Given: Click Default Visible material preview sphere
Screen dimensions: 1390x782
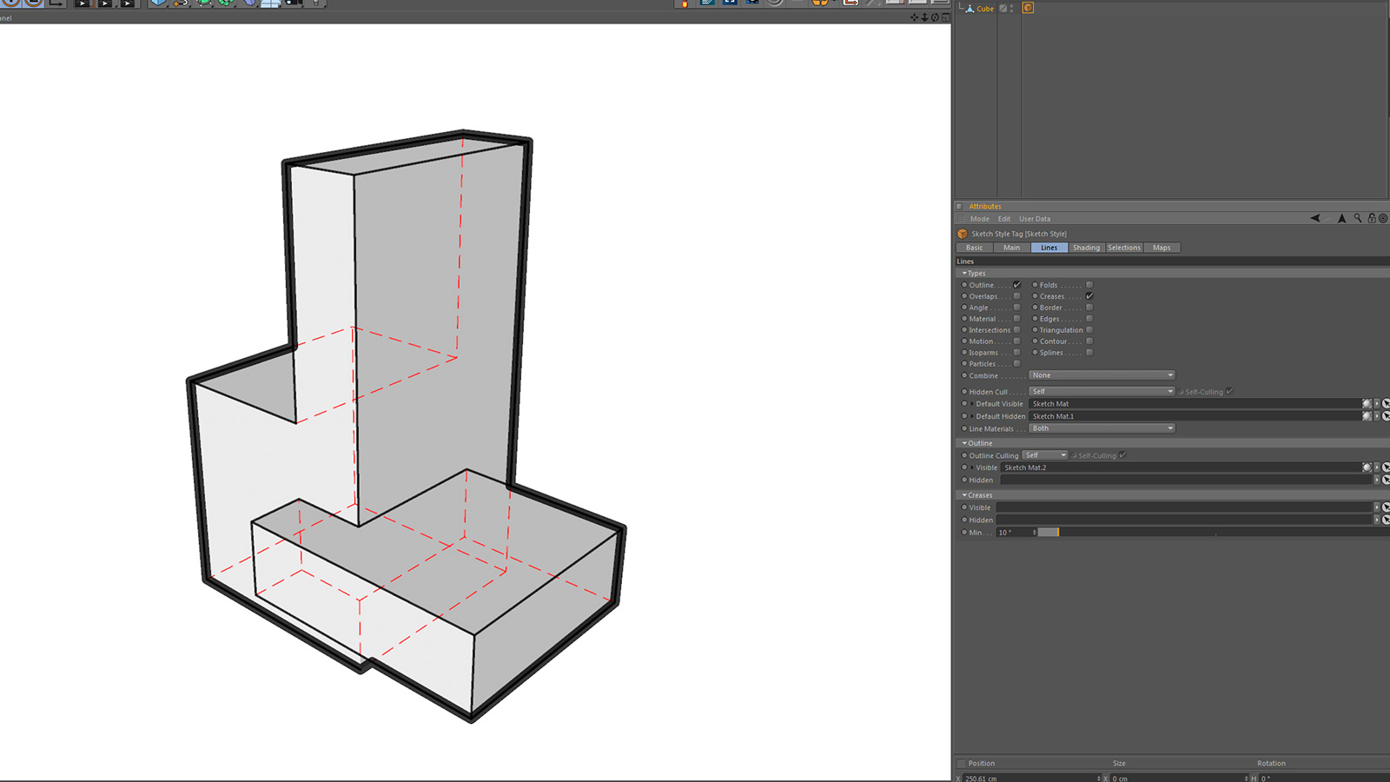Looking at the screenshot, I should pos(1367,403).
